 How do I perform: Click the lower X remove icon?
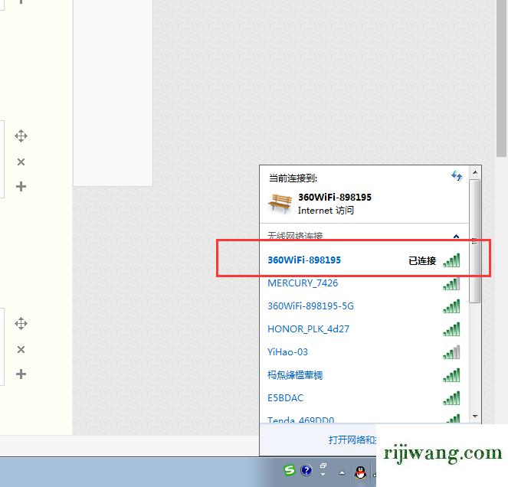(21, 349)
